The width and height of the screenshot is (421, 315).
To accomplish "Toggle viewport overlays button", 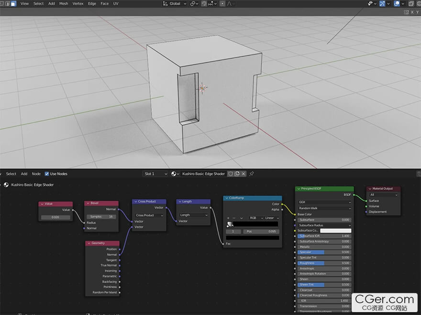I will 397,3.
